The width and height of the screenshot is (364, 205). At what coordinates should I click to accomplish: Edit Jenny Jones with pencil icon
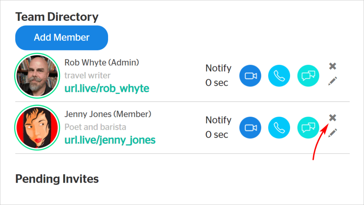(333, 133)
